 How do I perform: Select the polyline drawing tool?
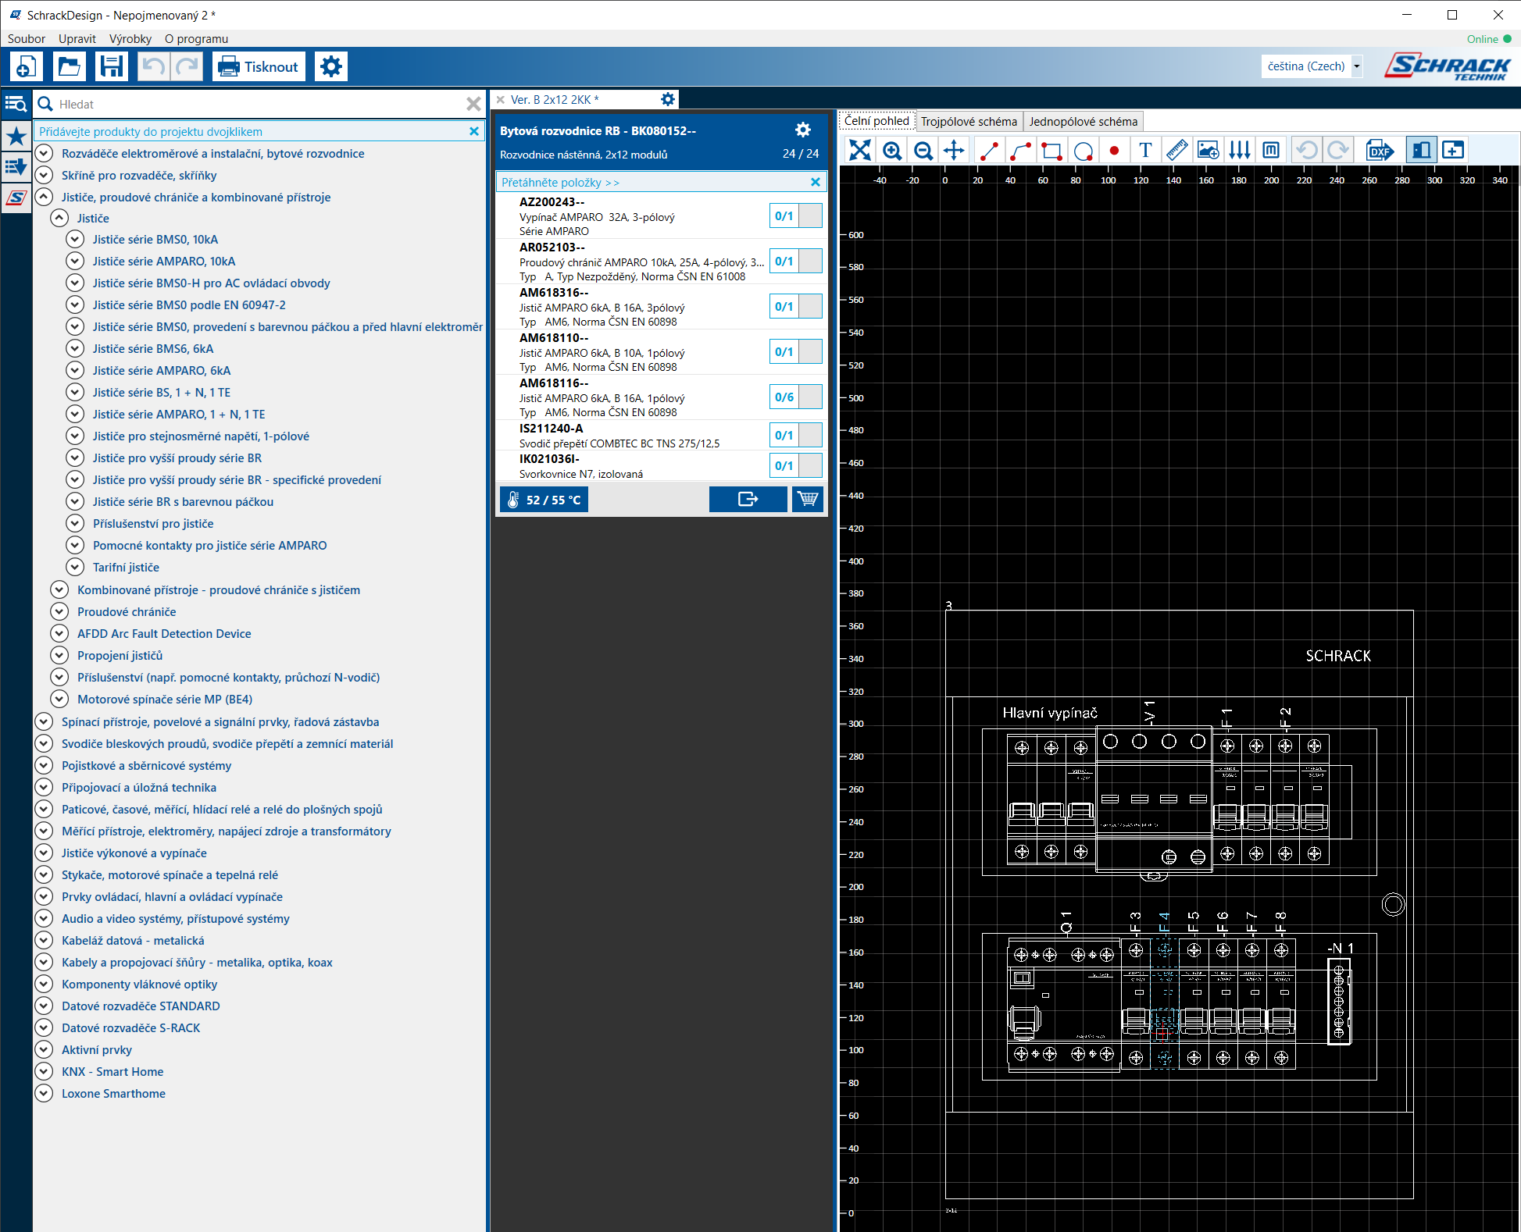(x=1020, y=150)
